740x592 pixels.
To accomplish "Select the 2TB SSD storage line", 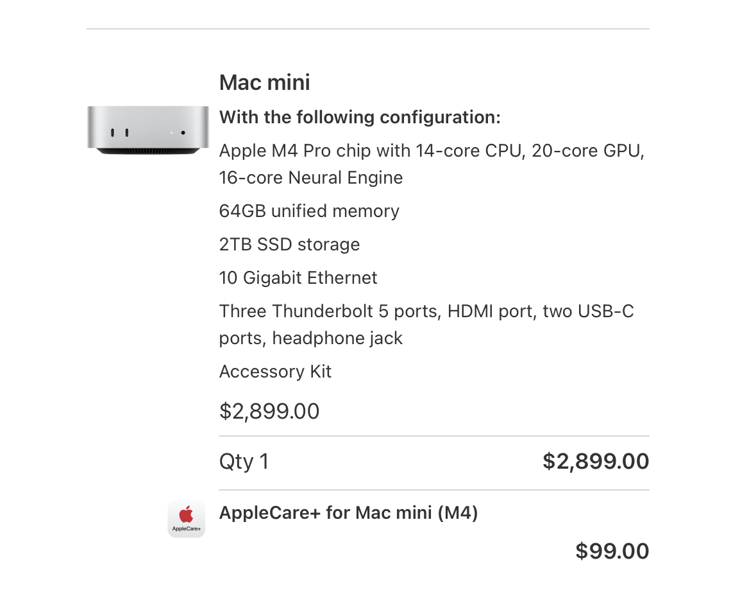I will 289,245.
